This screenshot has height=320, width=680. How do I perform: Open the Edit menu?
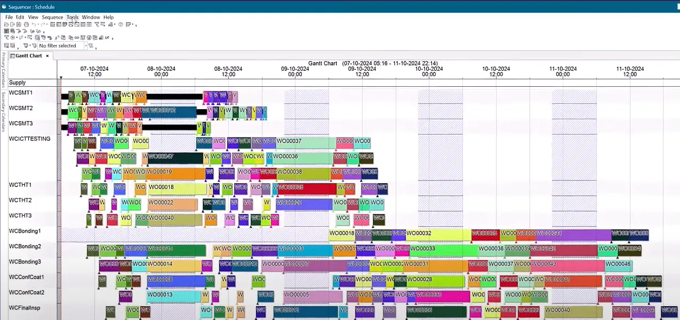[x=20, y=17]
